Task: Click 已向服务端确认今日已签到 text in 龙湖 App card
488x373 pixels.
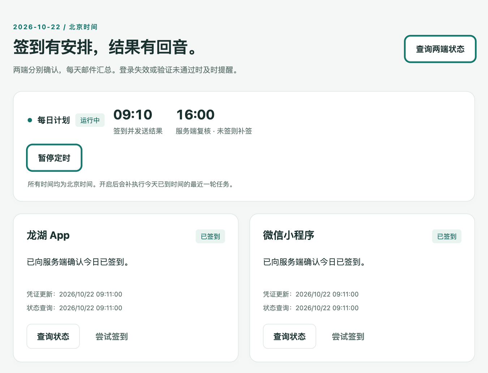Action: [78, 262]
